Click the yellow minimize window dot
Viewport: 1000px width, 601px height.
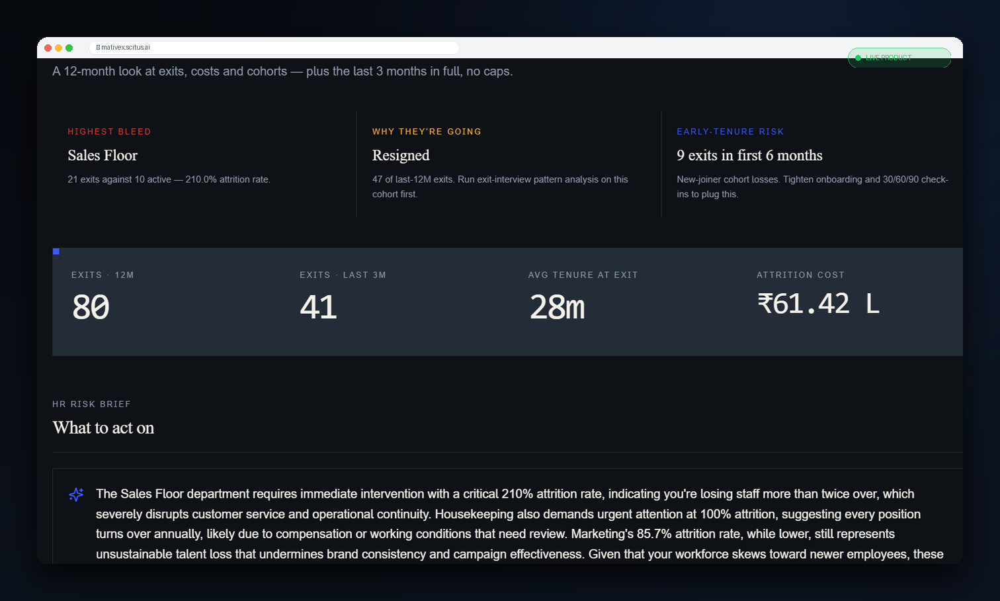tap(59, 48)
